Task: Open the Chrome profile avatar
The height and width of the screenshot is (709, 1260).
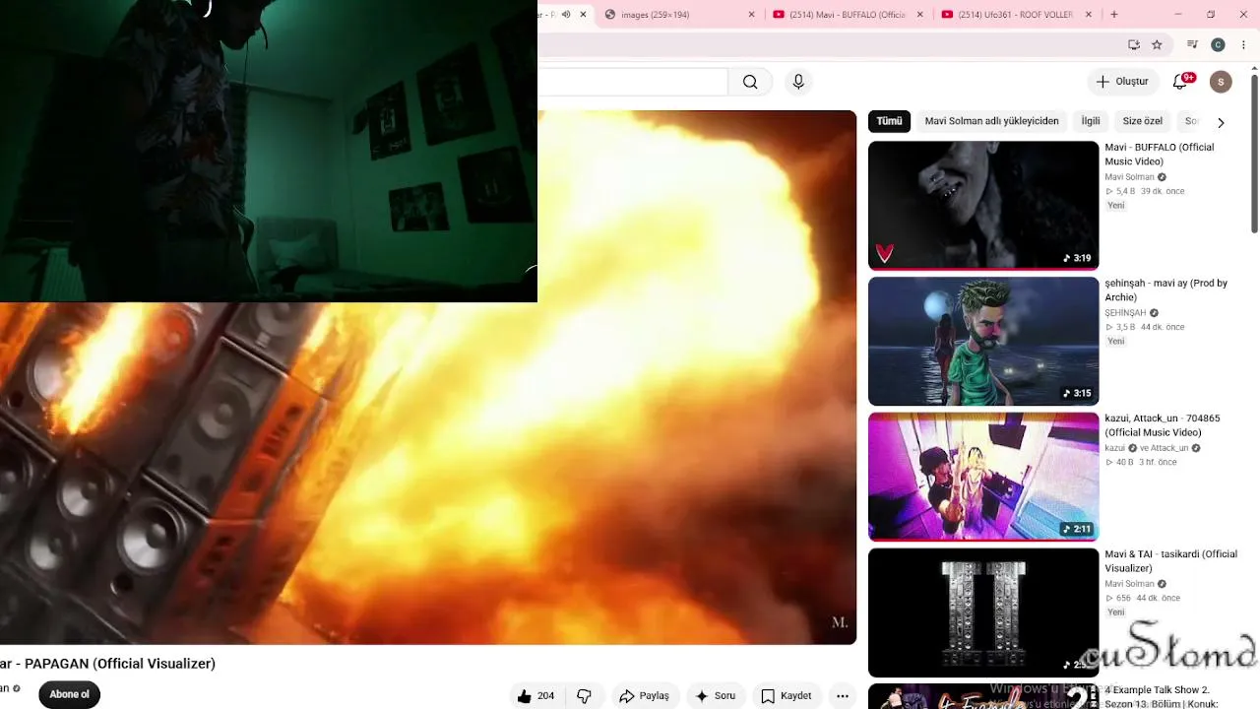Action: tap(1218, 44)
